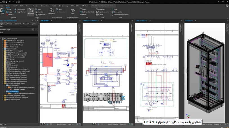Click the In table icon
Screen dimensions: 229x128
[x=97, y=15]
